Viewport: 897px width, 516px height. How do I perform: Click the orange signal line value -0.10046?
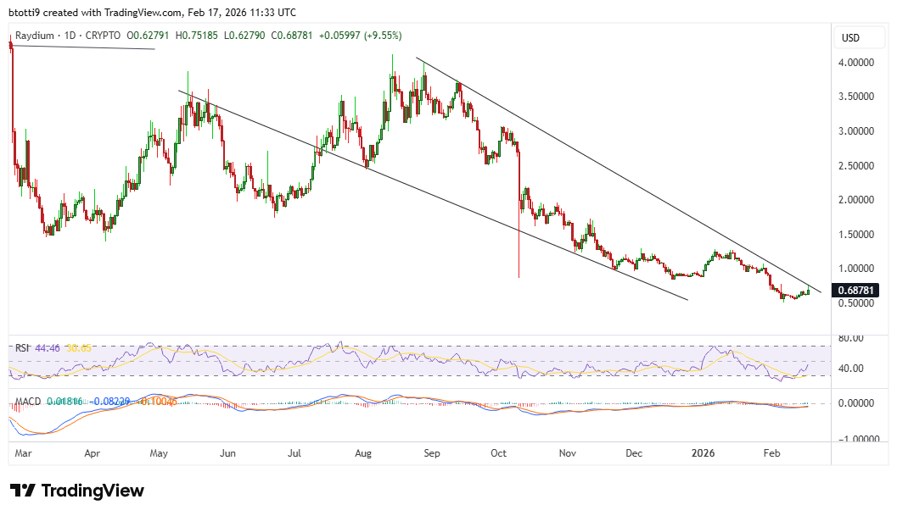157,400
